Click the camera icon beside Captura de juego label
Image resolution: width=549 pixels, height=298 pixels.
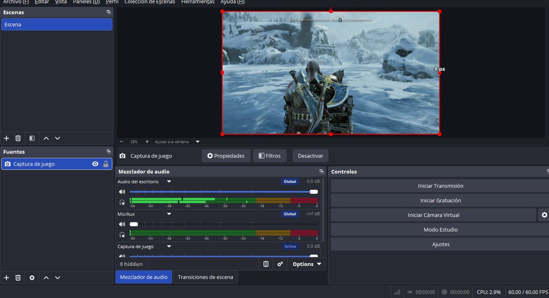122,156
